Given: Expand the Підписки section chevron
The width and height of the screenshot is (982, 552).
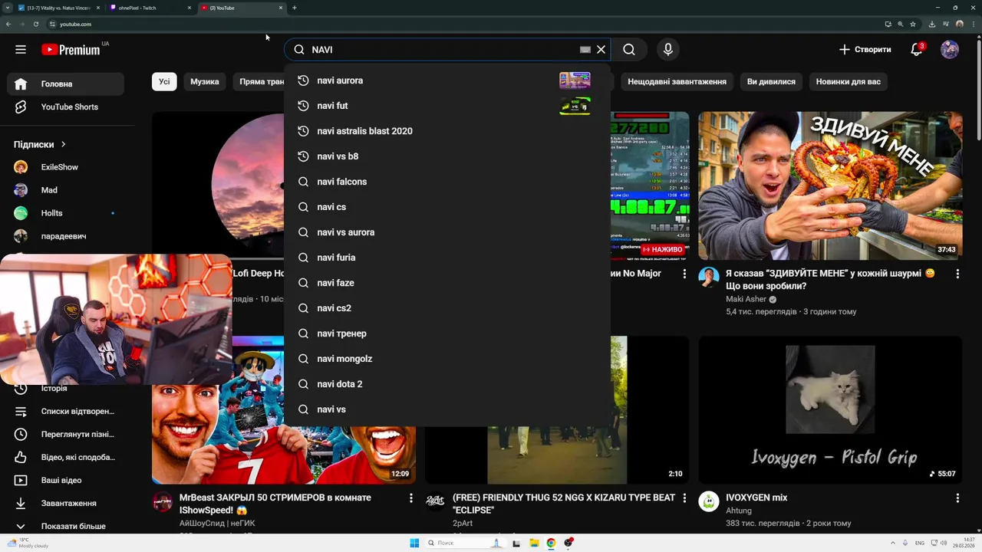Looking at the screenshot, I should [64, 144].
